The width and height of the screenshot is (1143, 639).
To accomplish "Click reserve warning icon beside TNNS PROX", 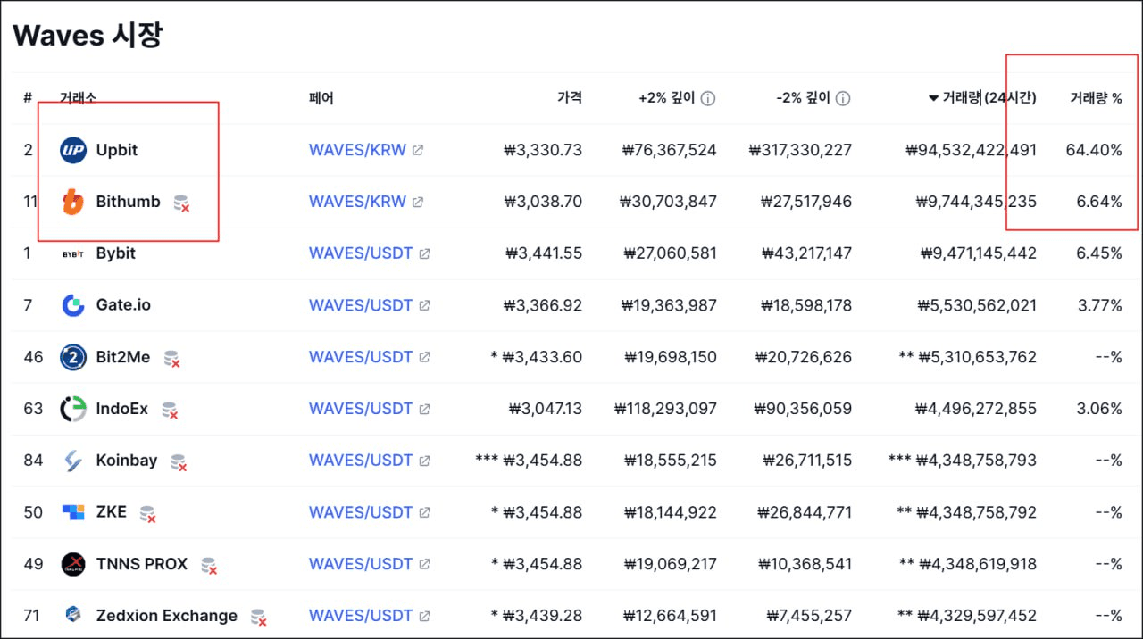I will click(209, 566).
